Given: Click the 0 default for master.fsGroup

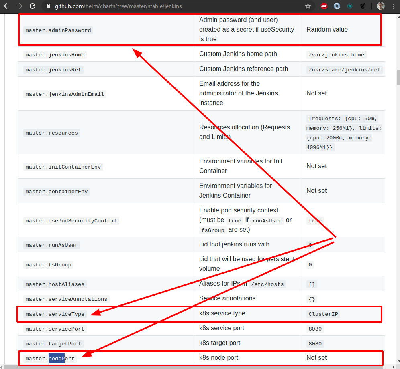Looking at the screenshot, I should pos(310,265).
